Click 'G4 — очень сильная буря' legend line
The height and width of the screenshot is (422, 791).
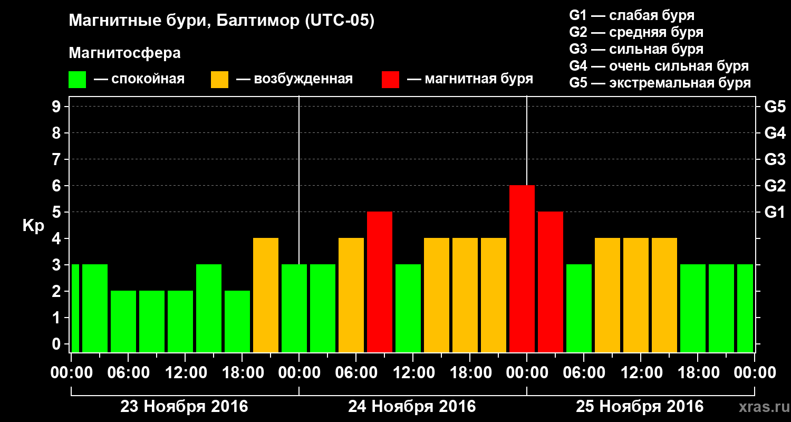[x=659, y=66]
